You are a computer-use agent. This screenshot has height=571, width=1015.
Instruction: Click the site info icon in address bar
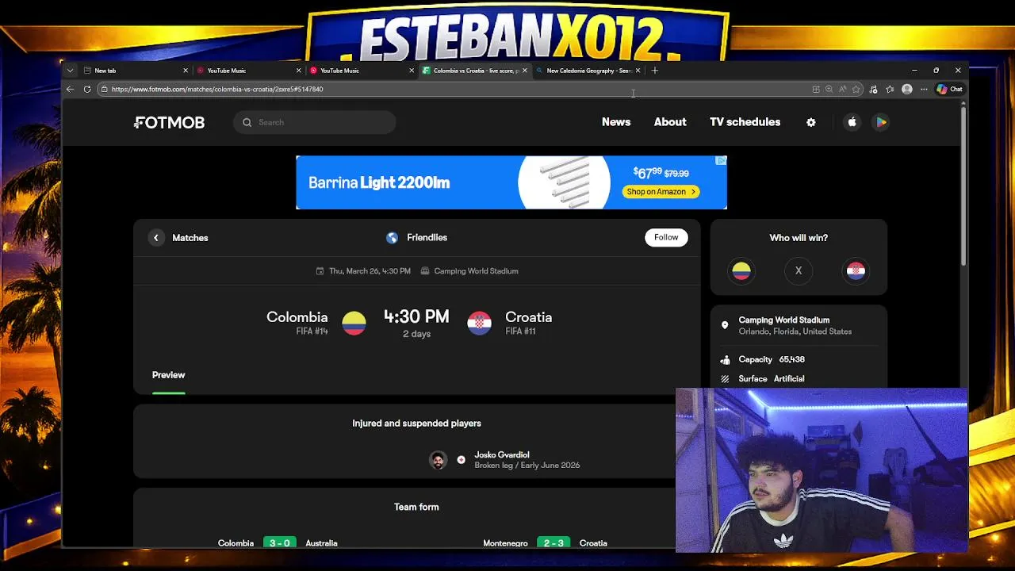104,89
